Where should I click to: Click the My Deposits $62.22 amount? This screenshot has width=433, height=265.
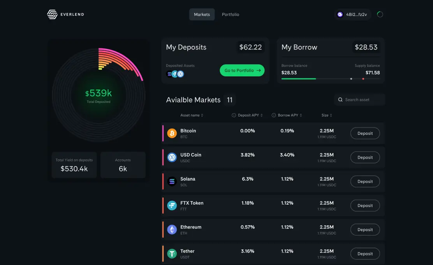pyautogui.click(x=250, y=47)
